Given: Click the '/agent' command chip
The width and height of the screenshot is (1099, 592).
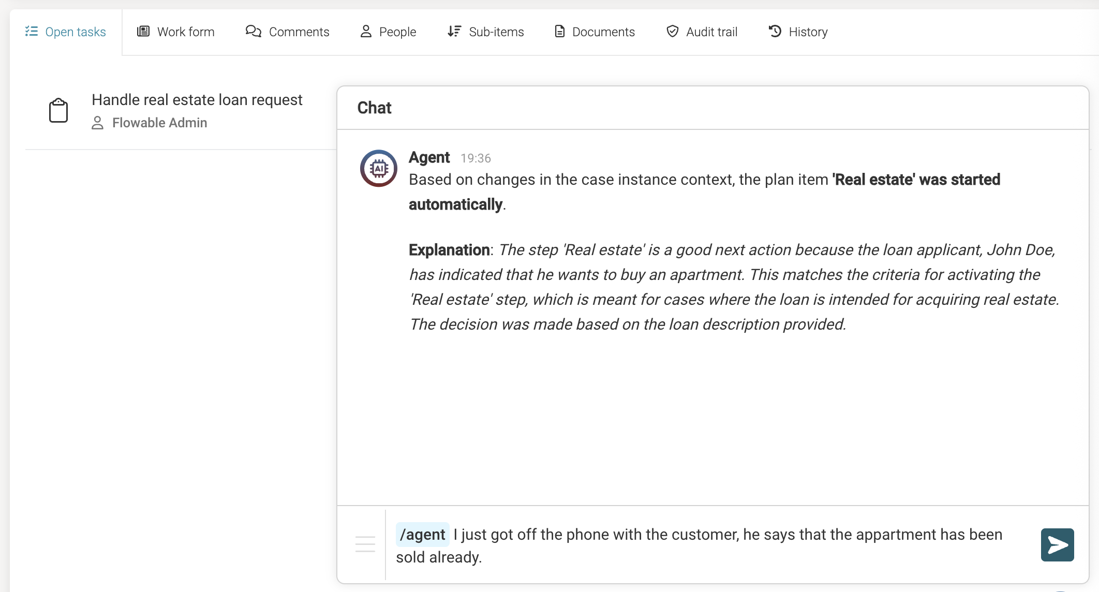Looking at the screenshot, I should pos(422,534).
